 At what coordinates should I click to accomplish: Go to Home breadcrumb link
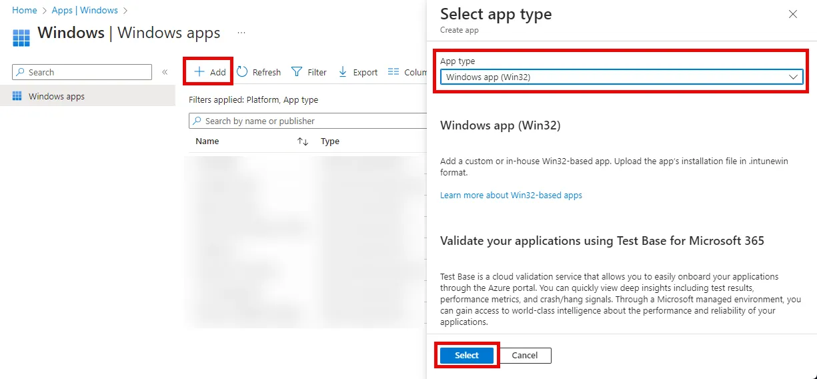coord(25,10)
